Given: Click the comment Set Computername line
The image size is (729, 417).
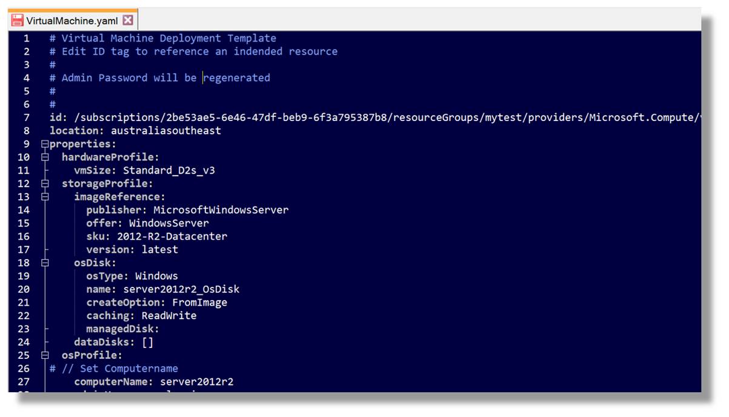Looking at the screenshot, I should pyautogui.click(x=114, y=369).
